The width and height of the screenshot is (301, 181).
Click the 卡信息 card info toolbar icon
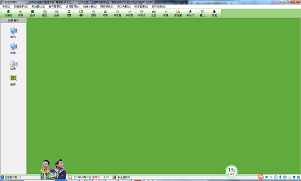117,13
